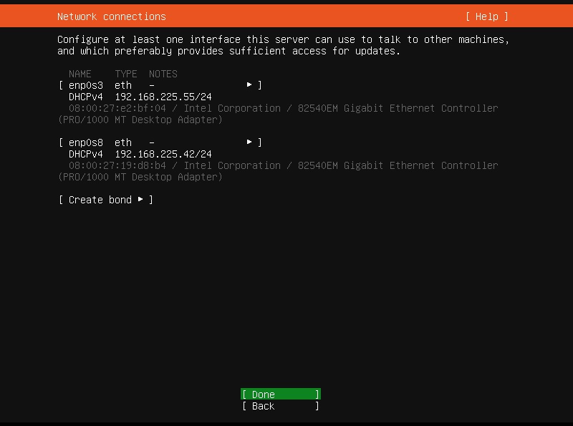573x426 pixels.
Task: Click the Done button
Action: [x=279, y=394]
